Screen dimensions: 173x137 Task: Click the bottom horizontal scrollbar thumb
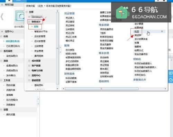102,89
